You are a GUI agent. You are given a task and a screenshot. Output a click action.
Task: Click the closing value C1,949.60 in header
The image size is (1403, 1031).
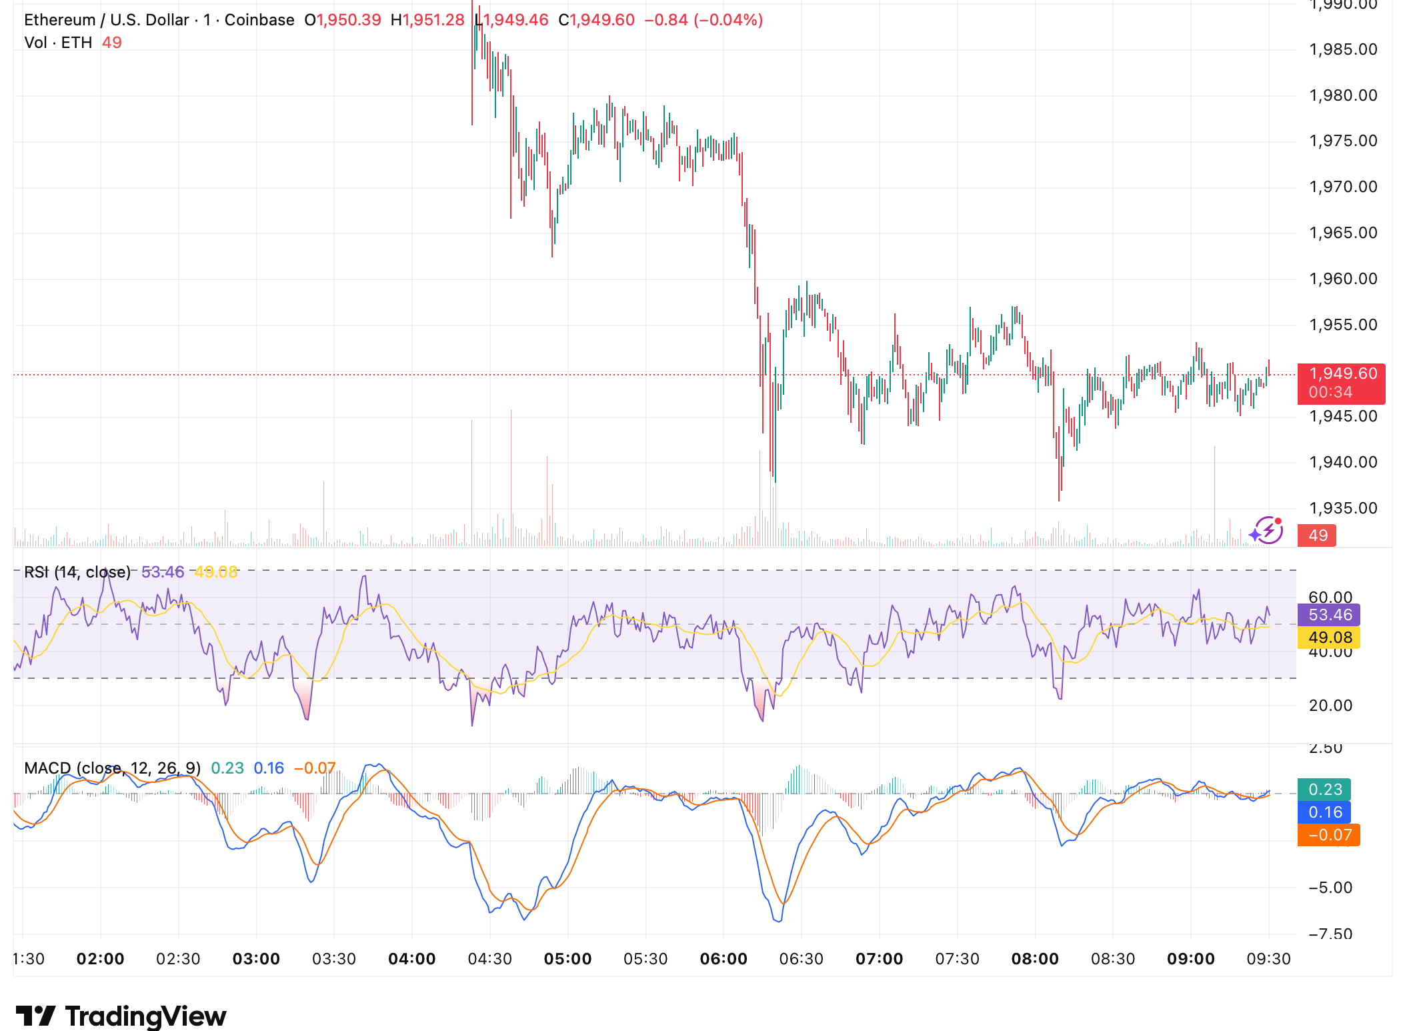coord(597,20)
